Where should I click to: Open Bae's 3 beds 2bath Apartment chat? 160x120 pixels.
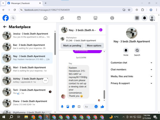(27, 47)
